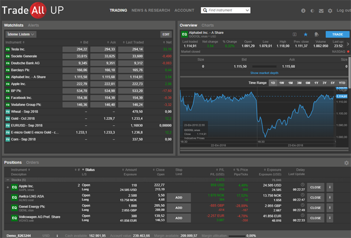Screen dimensions: 351x238
Task: Click the EQ icon of Facebook Inc.
Action: pyautogui.click(x=8, y=98)
